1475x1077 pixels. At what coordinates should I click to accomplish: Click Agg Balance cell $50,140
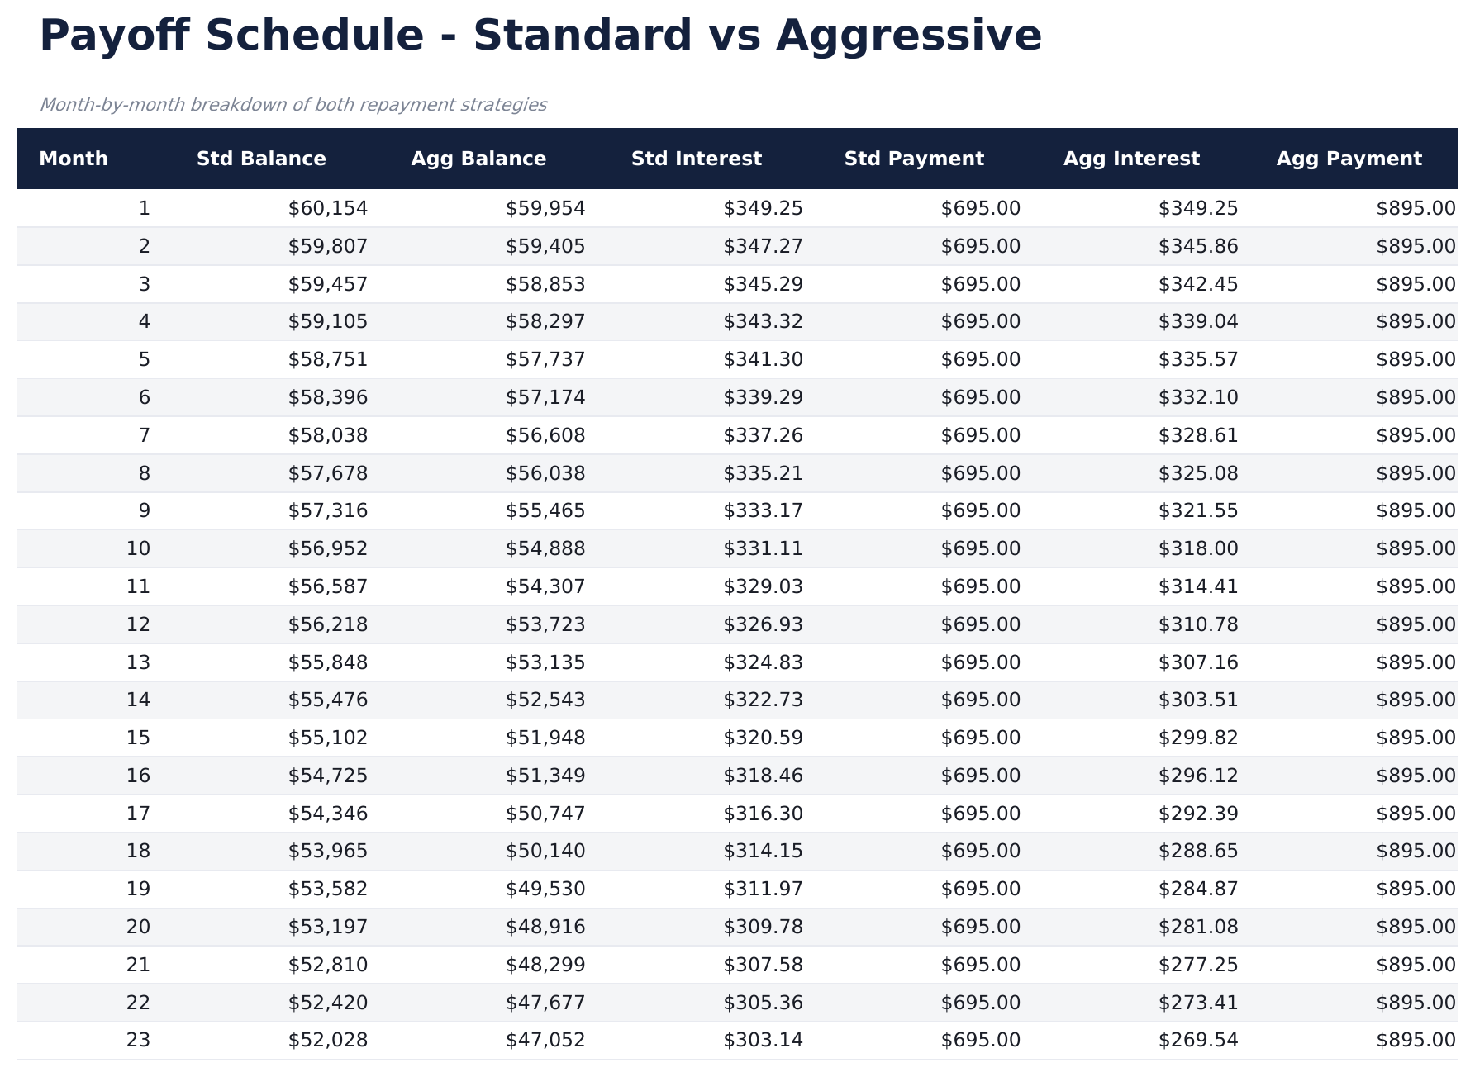point(545,851)
